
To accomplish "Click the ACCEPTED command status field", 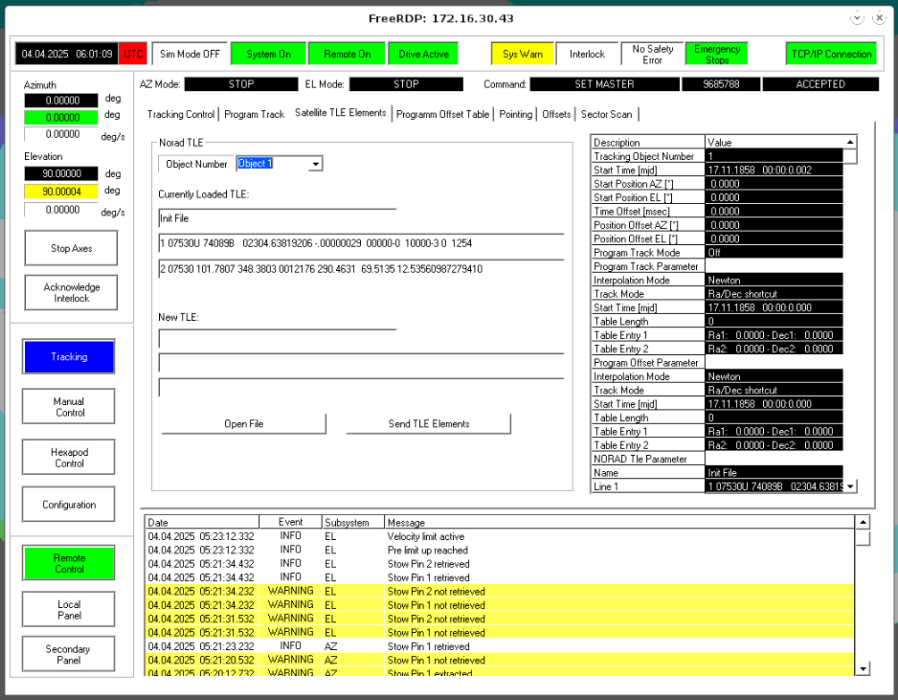I will point(820,84).
